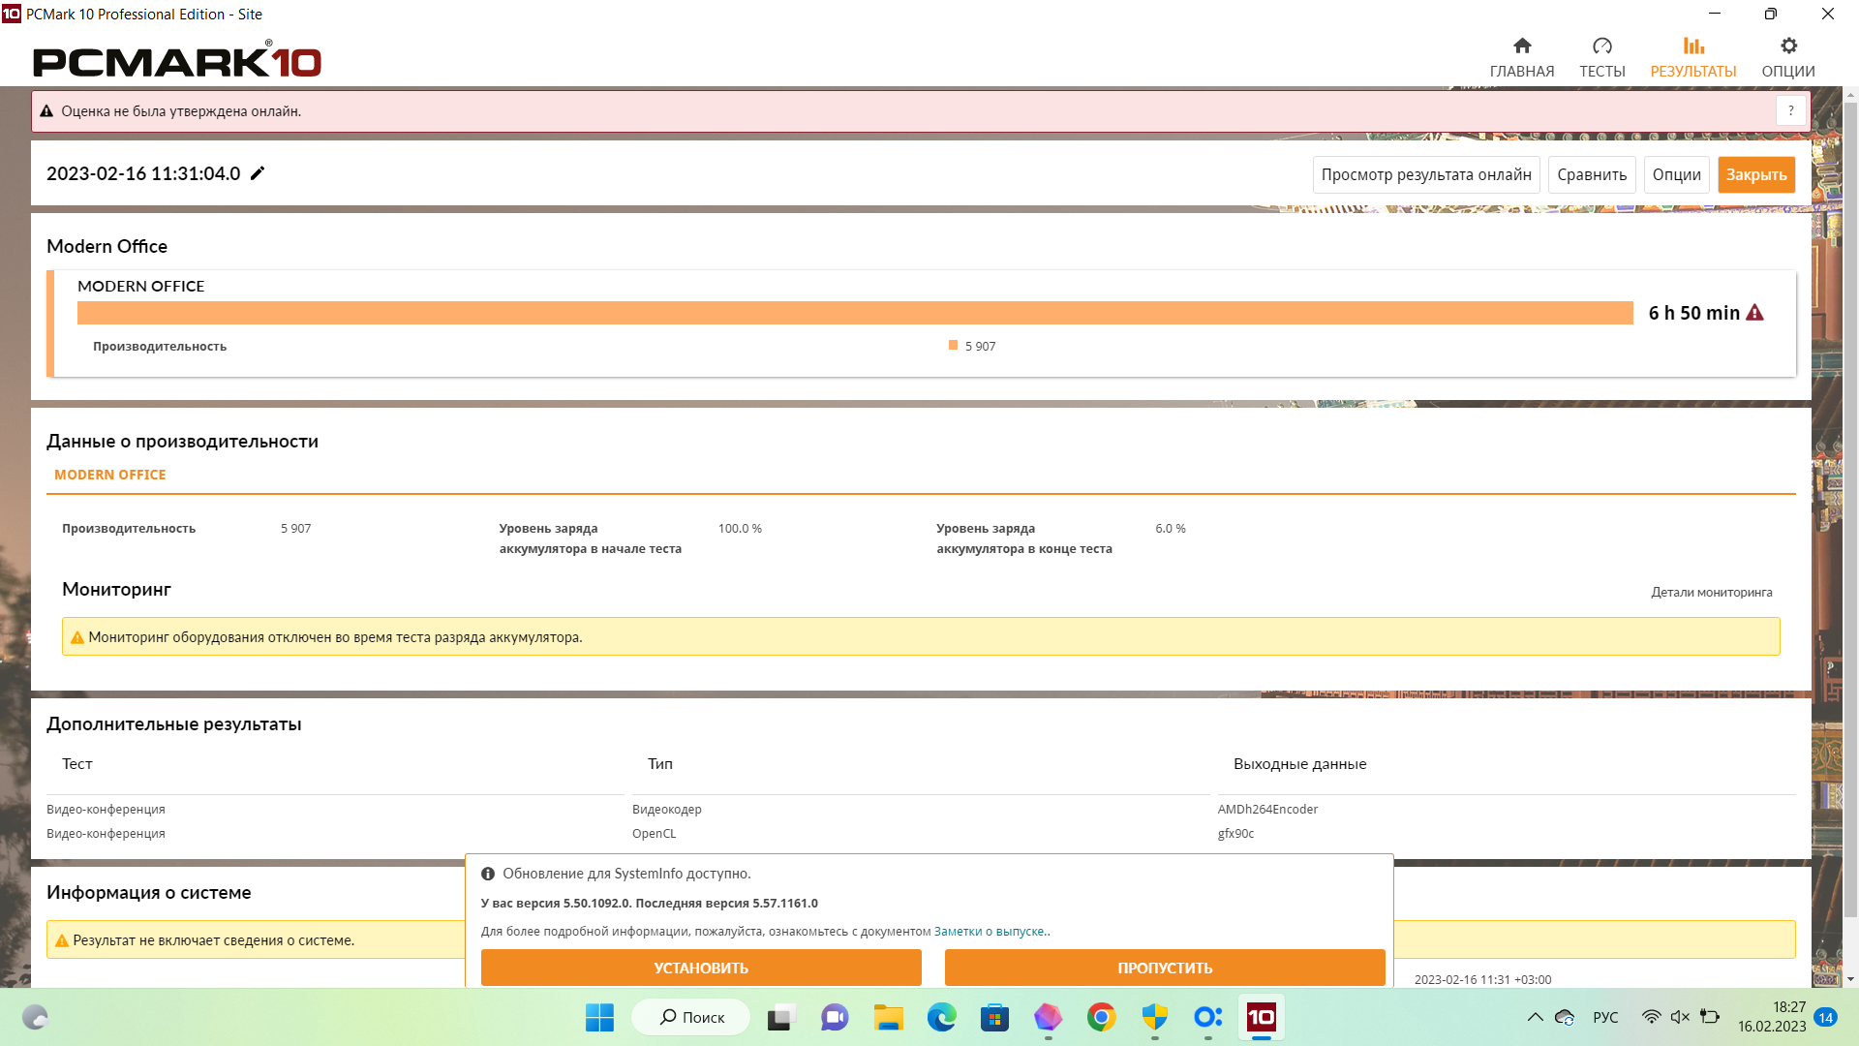The height and width of the screenshot is (1046, 1859).
Task: Click the УСТАНОВИТЬ install update button
Action: click(701, 968)
